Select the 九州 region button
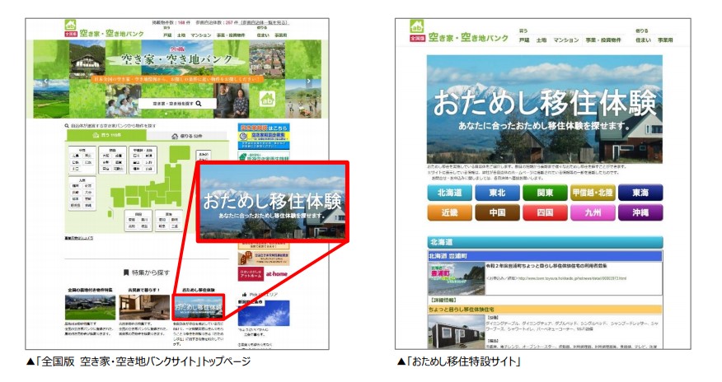 (593, 212)
